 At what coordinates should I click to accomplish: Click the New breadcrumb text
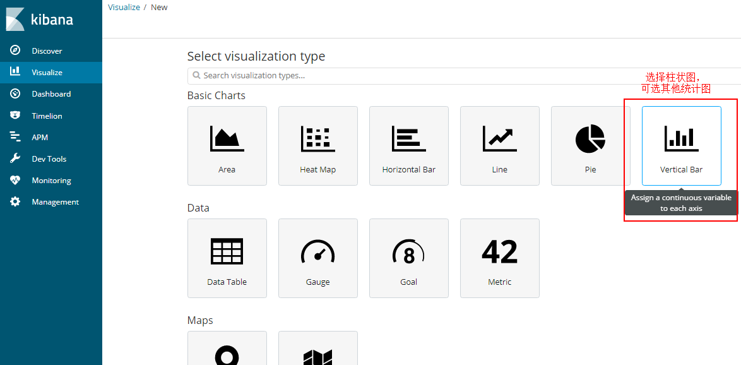point(159,7)
